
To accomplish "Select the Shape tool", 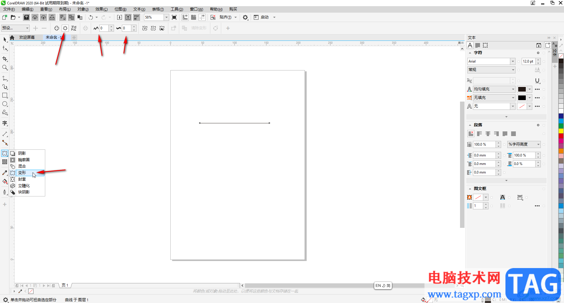I will [5, 48].
